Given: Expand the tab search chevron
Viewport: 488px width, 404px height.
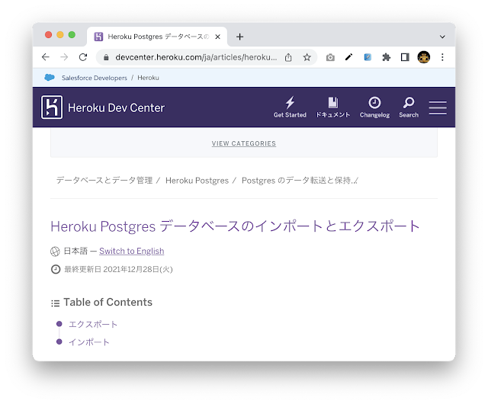Looking at the screenshot, I should tap(442, 37).
